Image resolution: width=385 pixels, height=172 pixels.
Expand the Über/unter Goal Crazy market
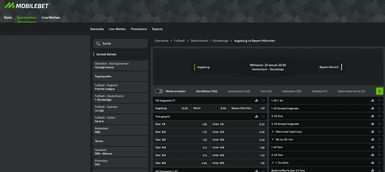326,132
